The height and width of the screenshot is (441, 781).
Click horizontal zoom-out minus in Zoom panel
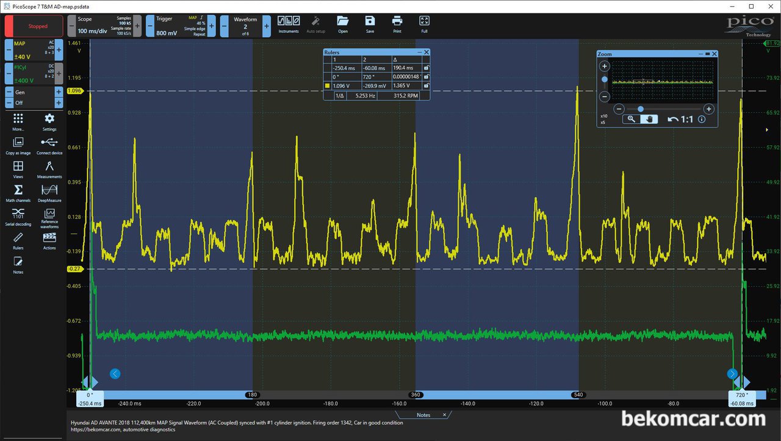pos(618,109)
